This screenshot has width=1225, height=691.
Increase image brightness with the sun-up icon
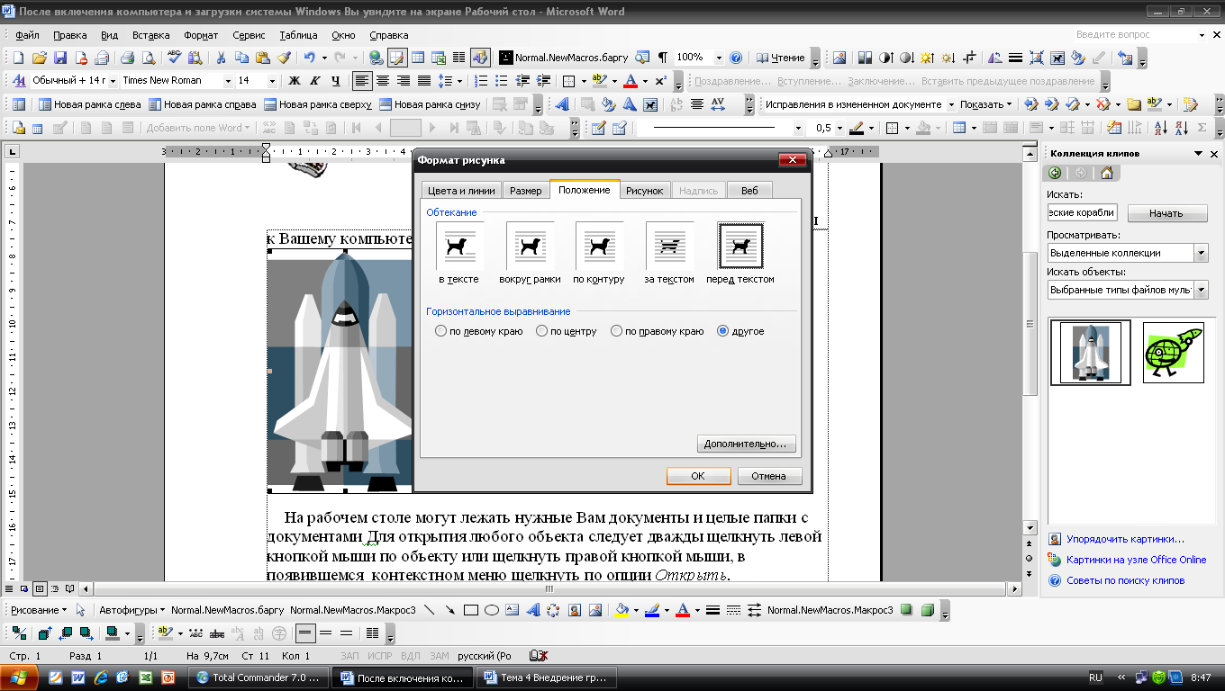coord(927,58)
